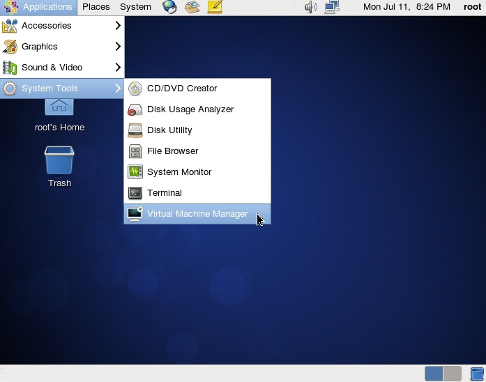Click the CD/DVD Creator disc icon
The height and width of the screenshot is (382, 486).
pyautogui.click(x=135, y=89)
